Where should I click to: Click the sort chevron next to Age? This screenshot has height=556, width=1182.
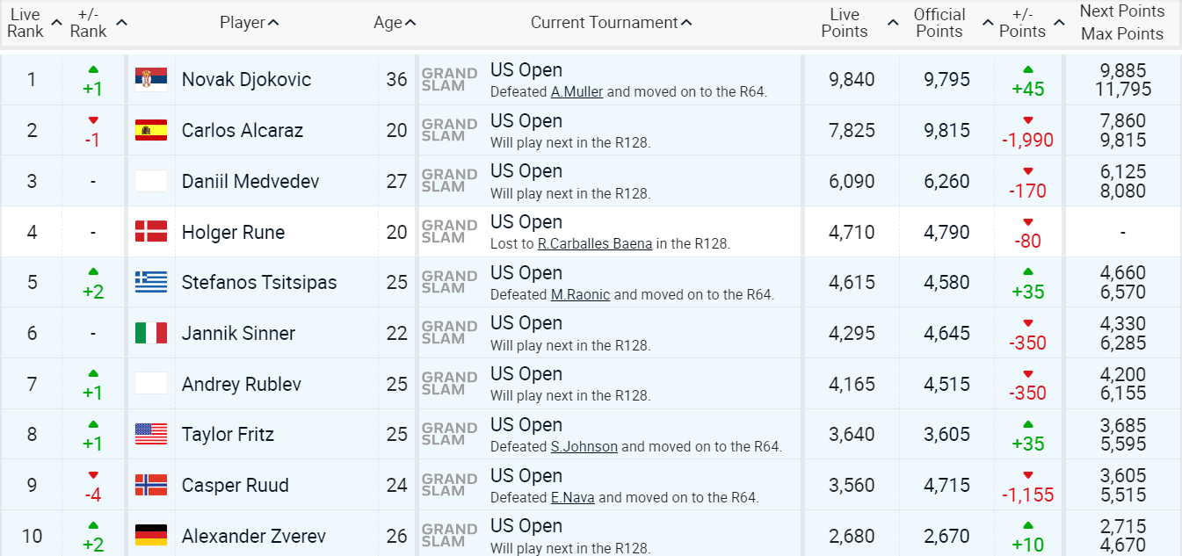coord(408,21)
